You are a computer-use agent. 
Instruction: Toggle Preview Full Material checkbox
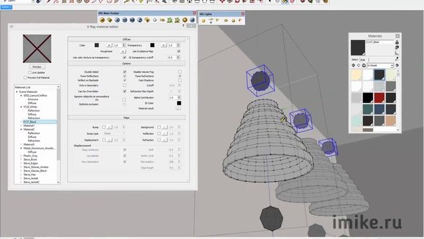coord(25,78)
